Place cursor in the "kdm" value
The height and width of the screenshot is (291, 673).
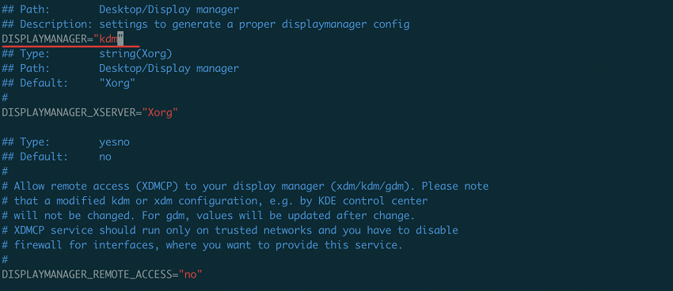point(108,39)
